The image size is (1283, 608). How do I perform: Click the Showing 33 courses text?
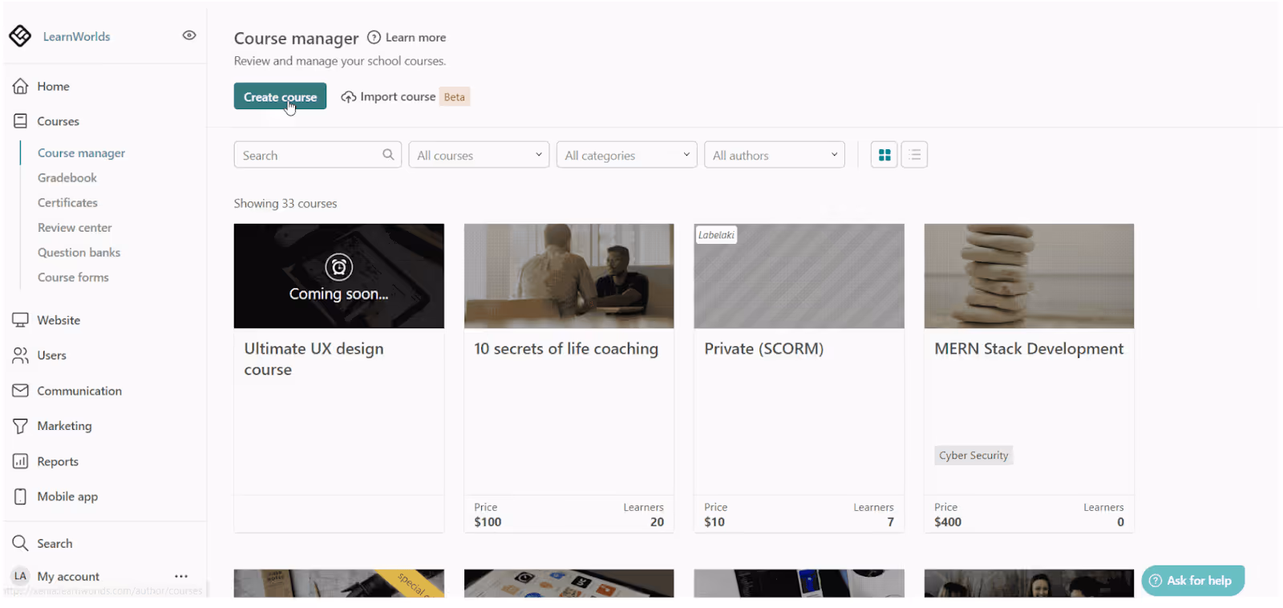click(x=285, y=203)
